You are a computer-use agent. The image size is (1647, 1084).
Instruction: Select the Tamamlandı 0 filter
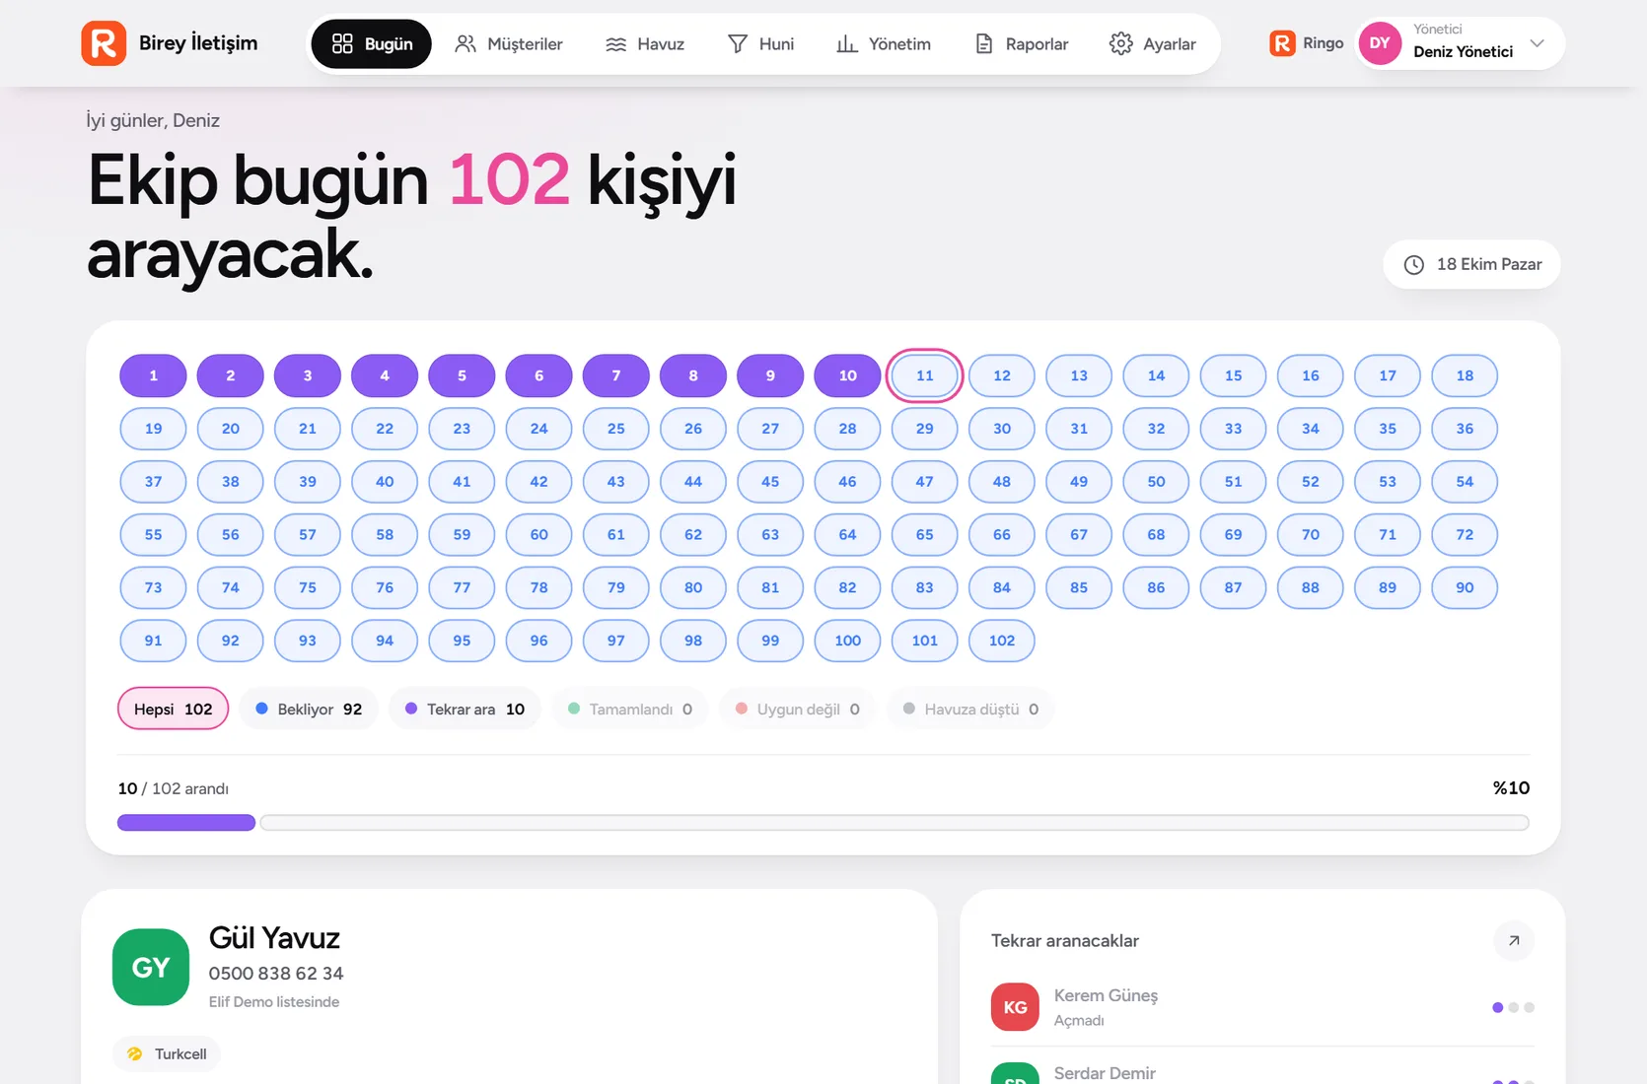[x=630, y=709]
